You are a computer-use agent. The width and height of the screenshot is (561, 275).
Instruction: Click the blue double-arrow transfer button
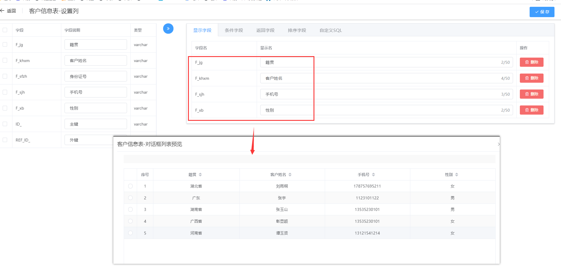[x=168, y=29]
